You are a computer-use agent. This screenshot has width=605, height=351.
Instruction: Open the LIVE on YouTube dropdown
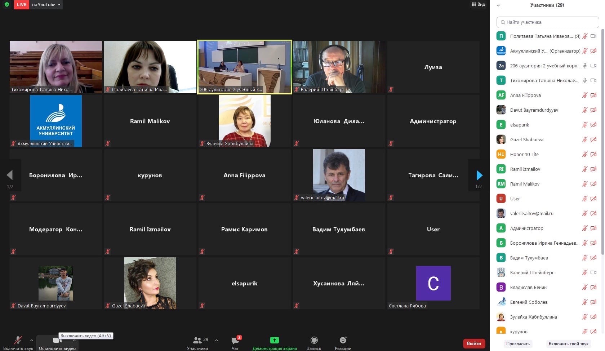point(46,5)
